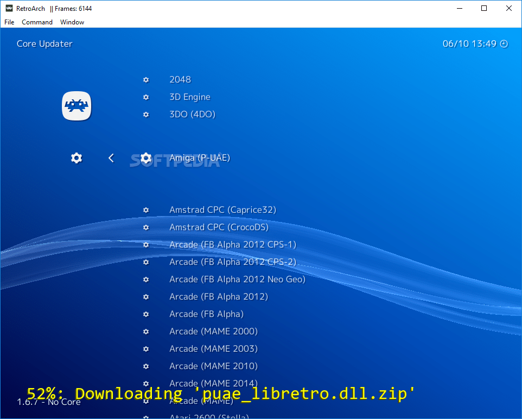
Task: Select the 3DO (4DO) core
Action: [193, 114]
